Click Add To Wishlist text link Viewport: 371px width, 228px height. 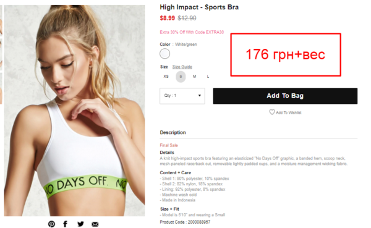point(289,112)
